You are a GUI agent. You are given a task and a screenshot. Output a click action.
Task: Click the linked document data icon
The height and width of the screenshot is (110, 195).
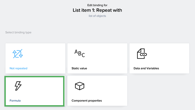pyautogui.click(x=142, y=54)
